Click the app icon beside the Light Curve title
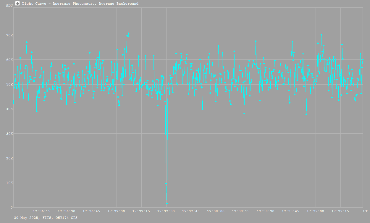The height and width of the screenshot is (223, 370). click(x=17, y=4)
